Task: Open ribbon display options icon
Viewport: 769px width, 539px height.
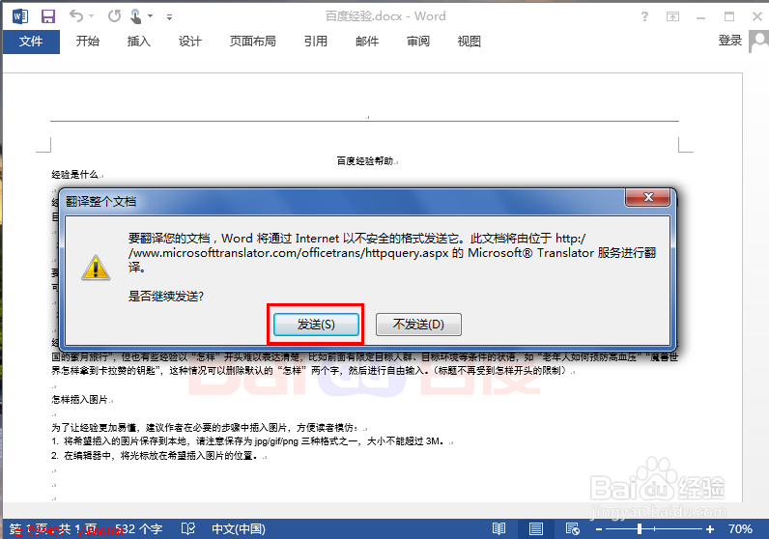Action: click(672, 16)
